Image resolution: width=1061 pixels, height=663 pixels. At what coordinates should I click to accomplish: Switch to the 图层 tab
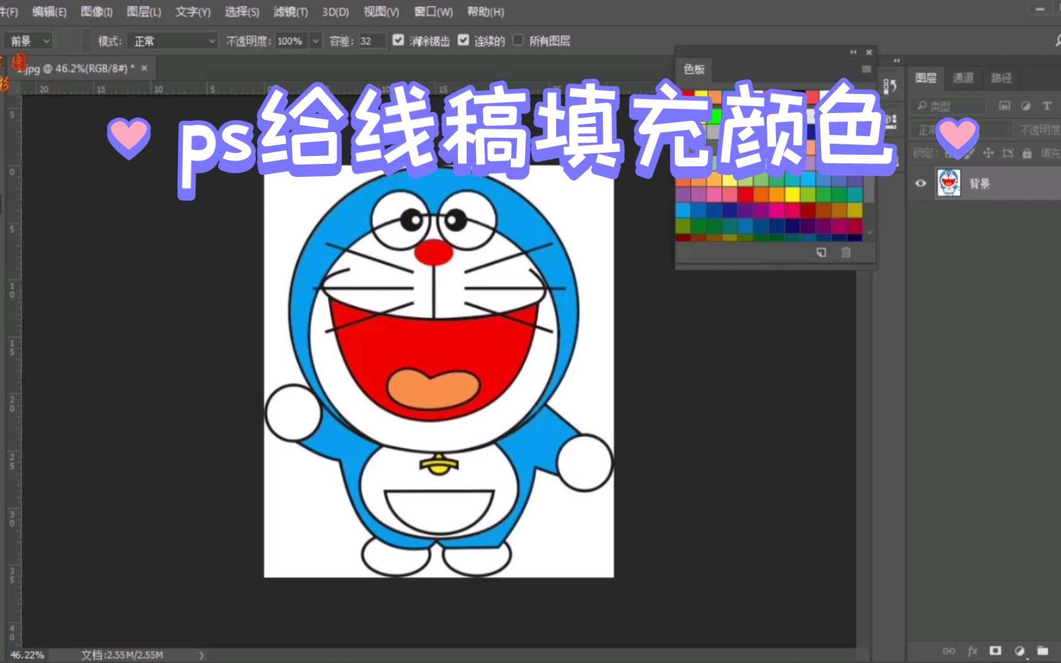coord(926,78)
